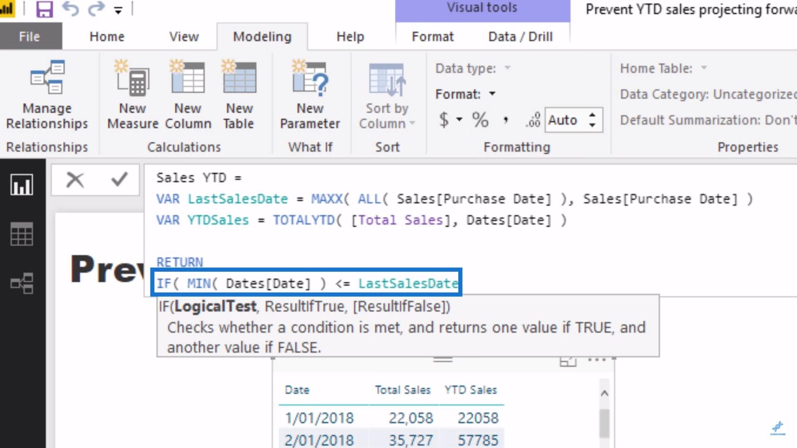Open the visual More options ellipsis
The image size is (797, 448).
pyautogui.click(x=596, y=360)
